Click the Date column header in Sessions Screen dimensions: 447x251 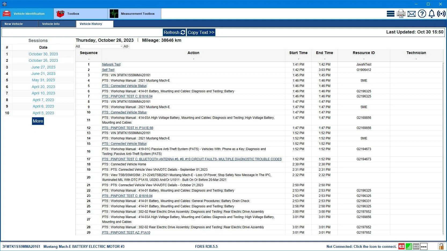coord(43,47)
